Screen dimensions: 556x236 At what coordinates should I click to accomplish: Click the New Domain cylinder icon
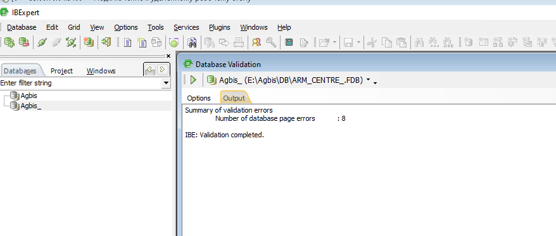tap(468, 42)
